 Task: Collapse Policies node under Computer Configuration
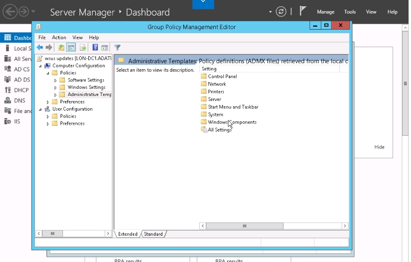point(47,73)
